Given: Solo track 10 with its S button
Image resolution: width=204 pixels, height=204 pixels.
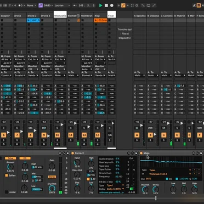Looking at the screenshot, I should (57, 140).
